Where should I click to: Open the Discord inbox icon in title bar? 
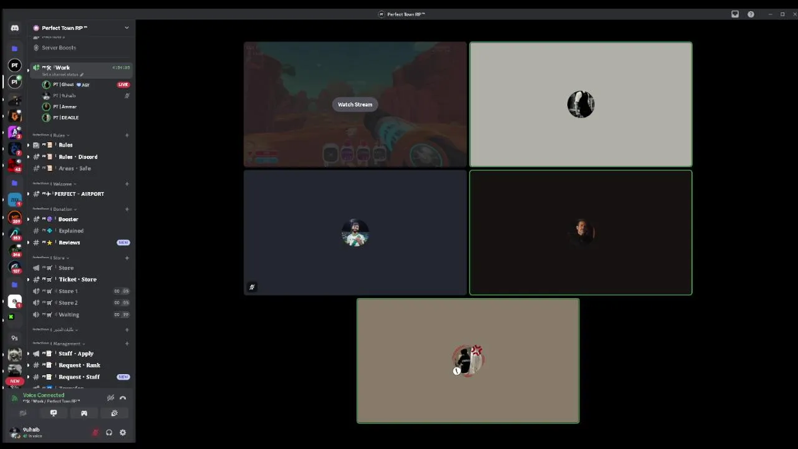(x=735, y=14)
